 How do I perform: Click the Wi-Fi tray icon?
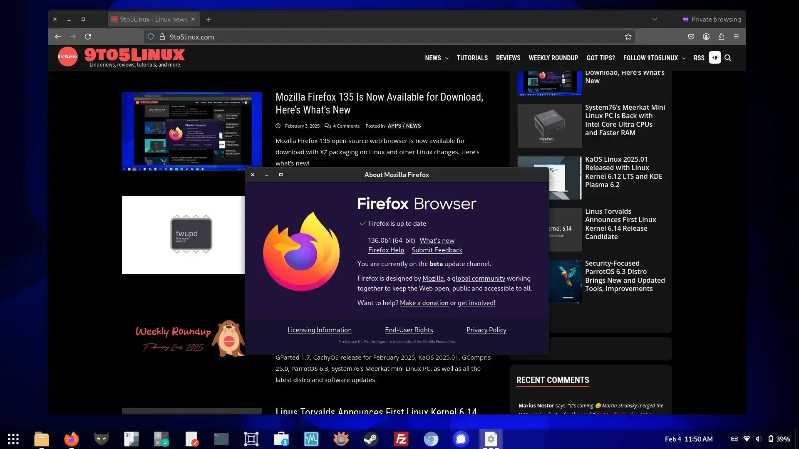[x=747, y=439]
